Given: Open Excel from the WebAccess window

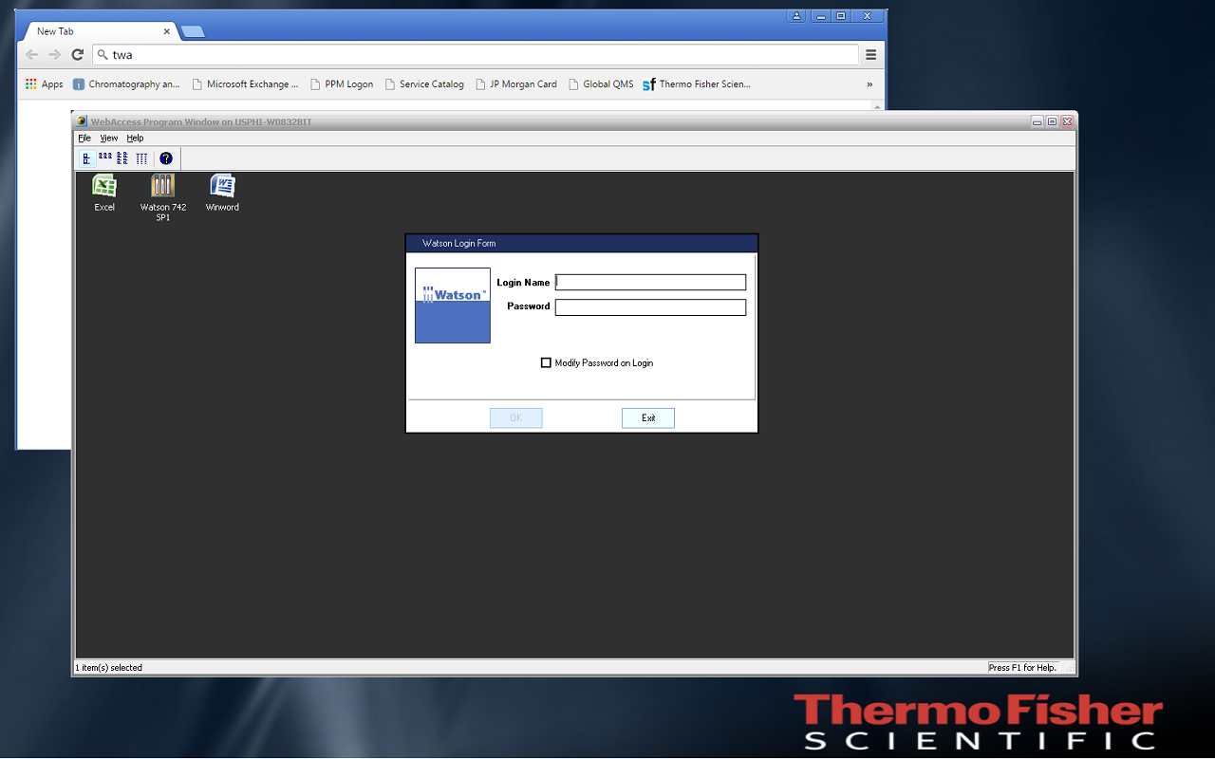Looking at the screenshot, I should pyautogui.click(x=103, y=187).
